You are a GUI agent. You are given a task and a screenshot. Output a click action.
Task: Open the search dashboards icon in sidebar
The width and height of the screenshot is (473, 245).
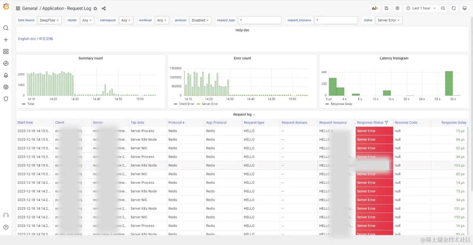(6, 28)
